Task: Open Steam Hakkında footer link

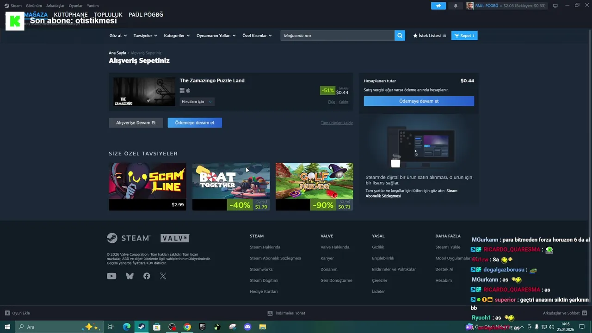Action: pyautogui.click(x=265, y=247)
